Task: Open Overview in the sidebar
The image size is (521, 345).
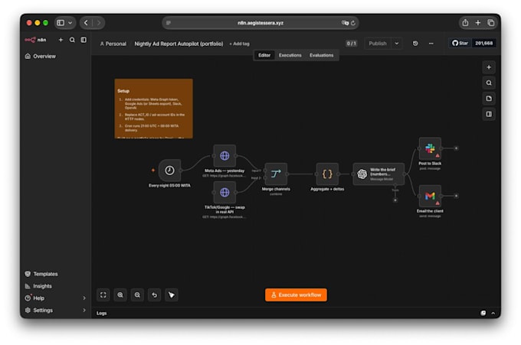Action: (41, 56)
